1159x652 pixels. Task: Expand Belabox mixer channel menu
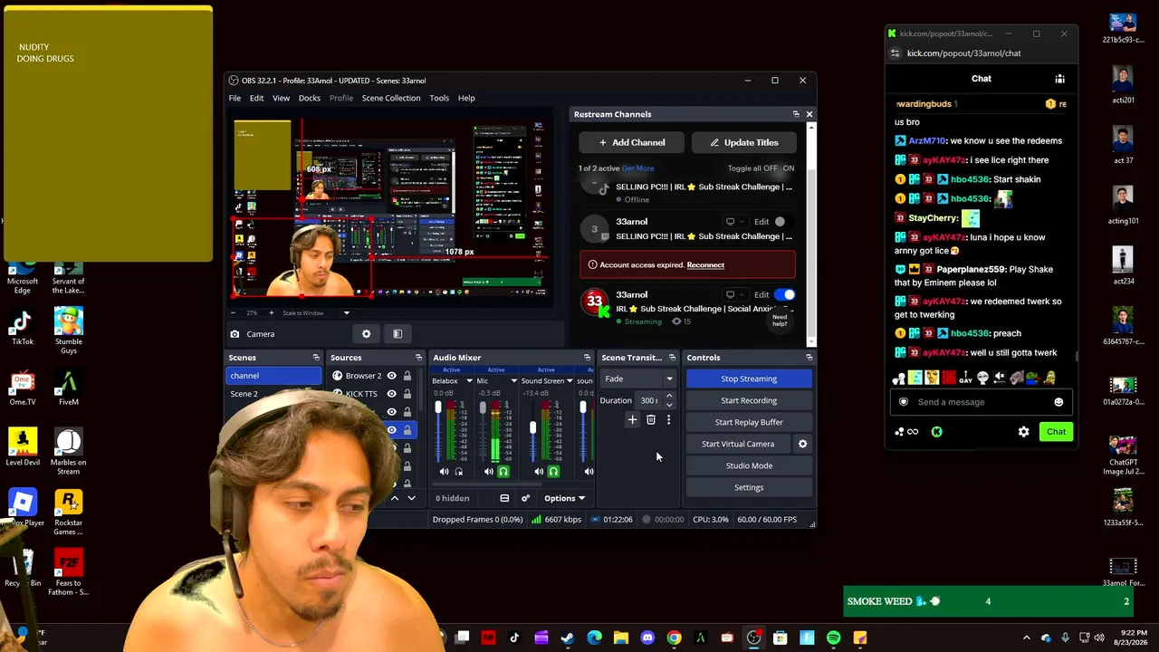[469, 381]
